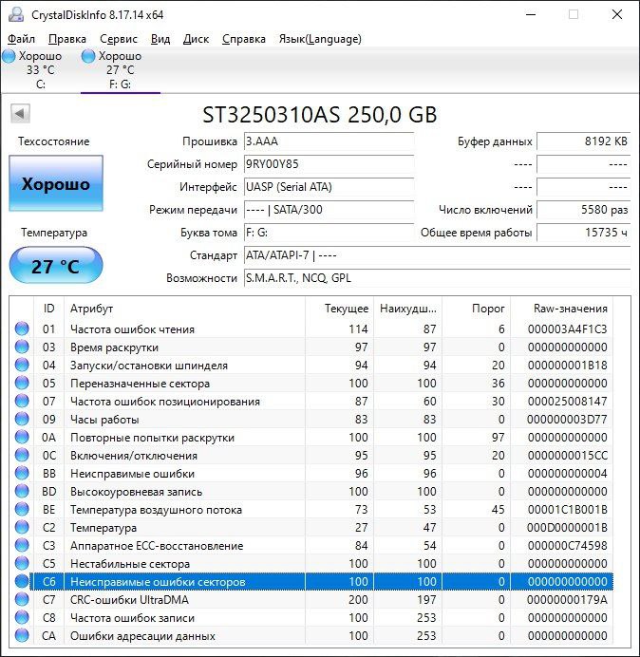The height and width of the screenshot is (657, 640).
Task: Click the 27 °C temperature button
Action: tap(56, 266)
